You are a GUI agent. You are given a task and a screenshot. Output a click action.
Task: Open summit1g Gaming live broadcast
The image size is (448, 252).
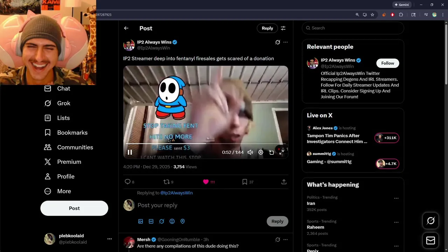pos(353,160)
